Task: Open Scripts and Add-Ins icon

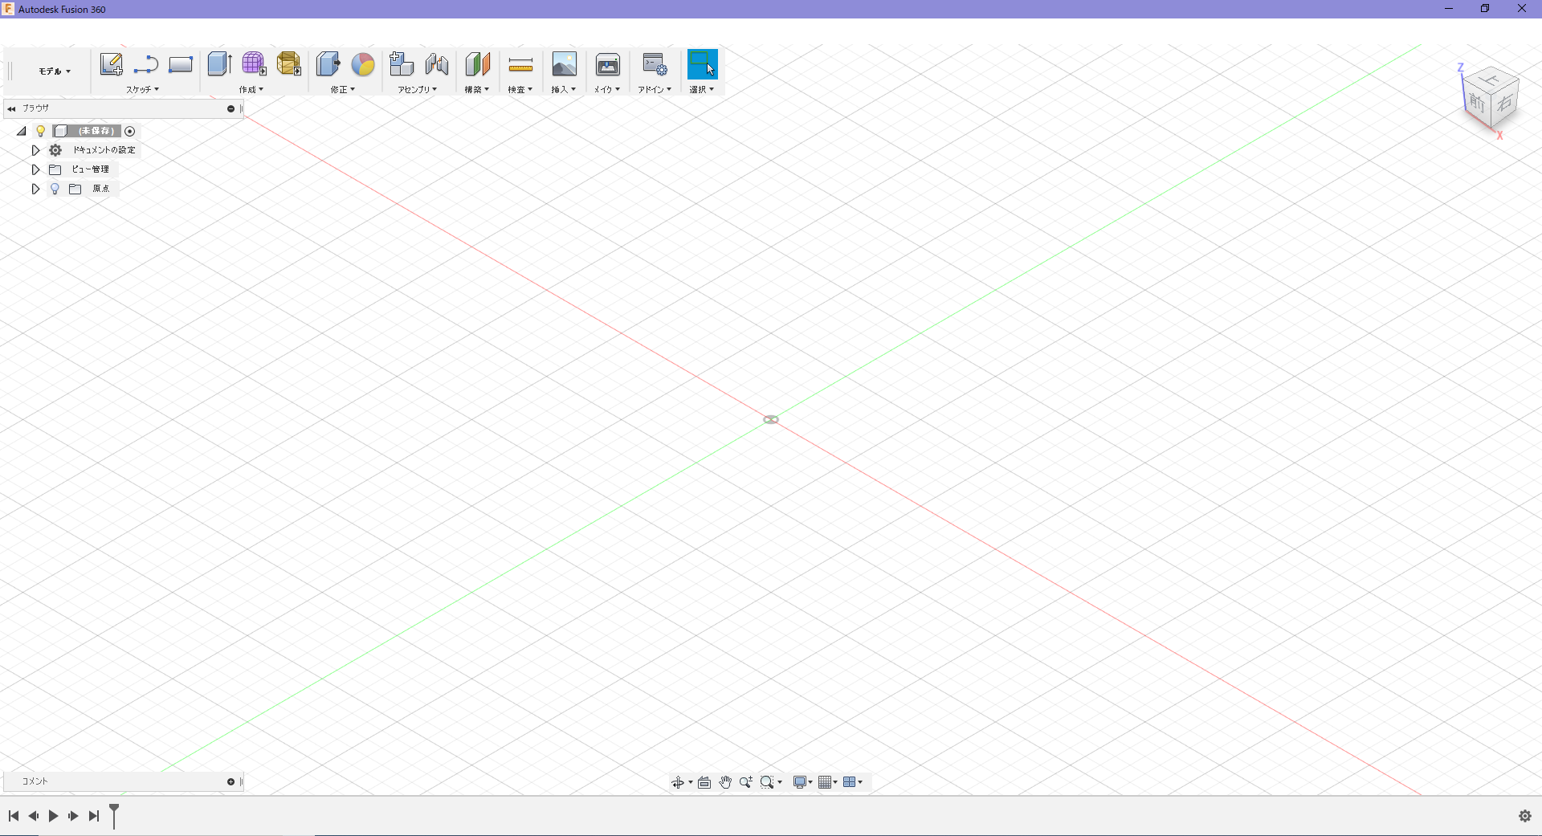Action: coord(655,64)
